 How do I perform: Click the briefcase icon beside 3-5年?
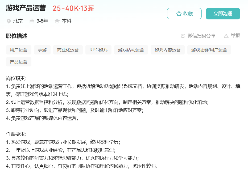pos(32,21)
